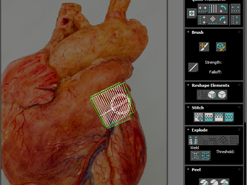Click the Brush rollout title
Screen dimensions: 247x185
point(198,32)
